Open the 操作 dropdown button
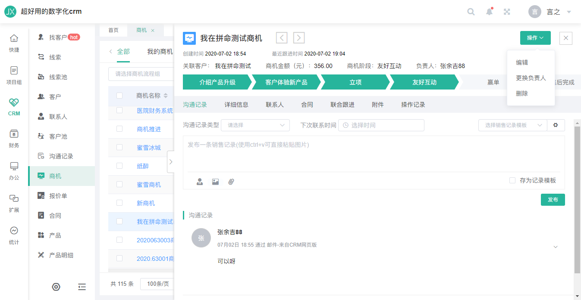The height and width of the screenshot is (300, 581). [x=535, y=38]
